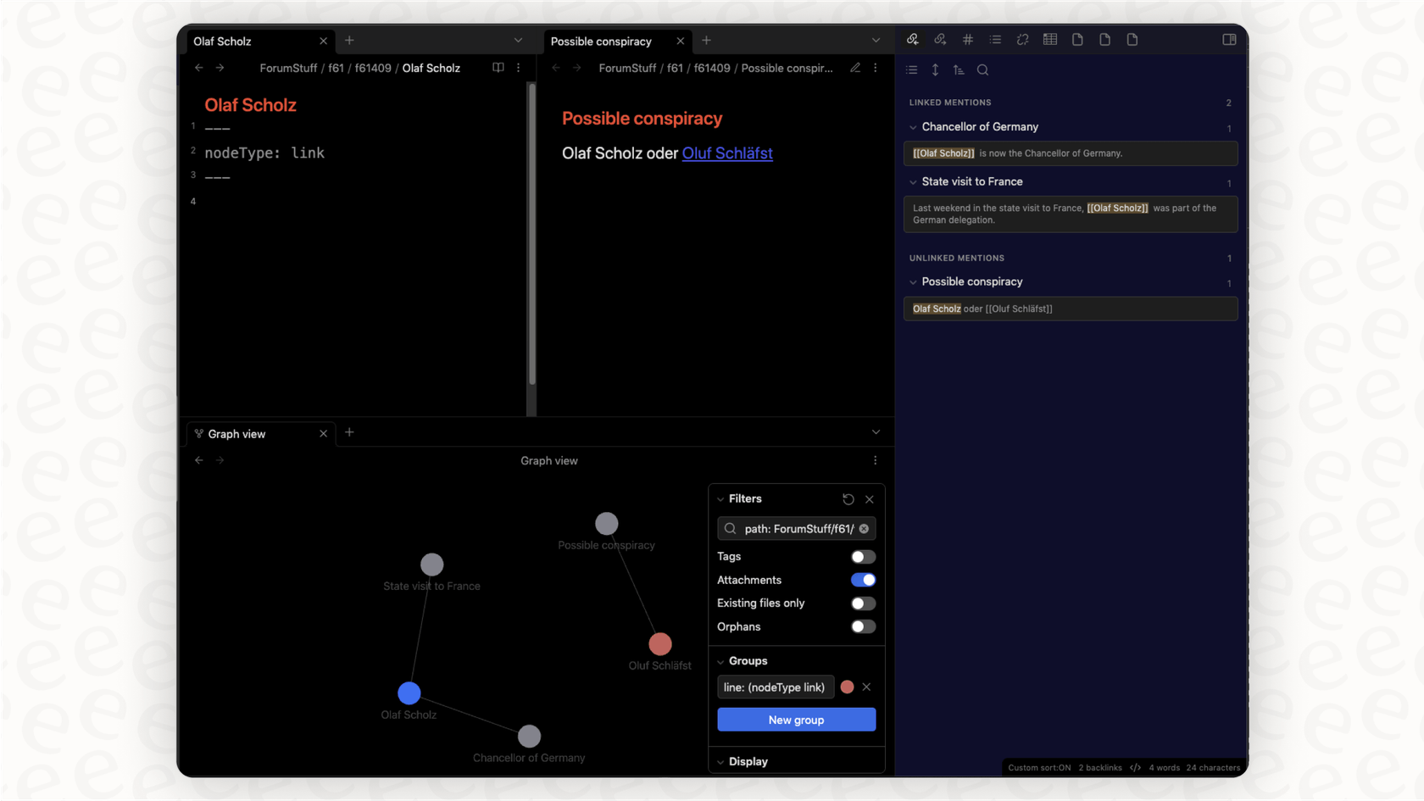This screenshot has width=1424, height=801.
Task: Toggle the right sidebar panel icon
Action: (x=1229, y=39)
